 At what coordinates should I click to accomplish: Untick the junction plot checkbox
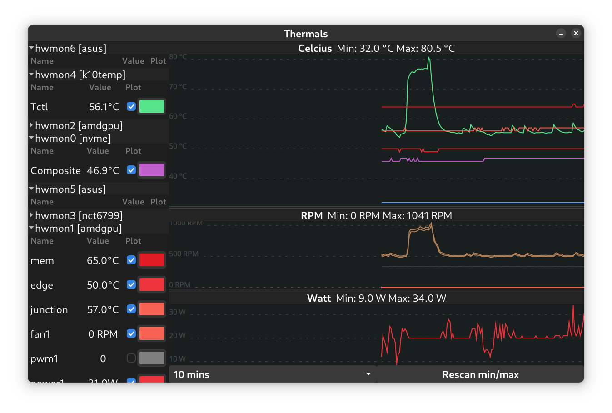pyautogui.click(x=131, y=309)
